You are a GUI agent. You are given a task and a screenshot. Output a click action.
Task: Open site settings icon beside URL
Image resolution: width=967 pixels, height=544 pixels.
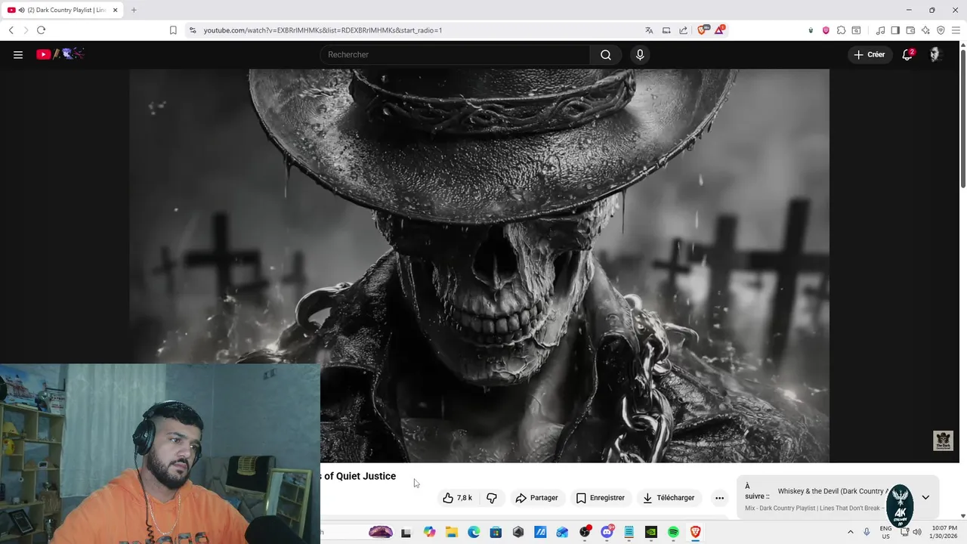tap(193, 30)
